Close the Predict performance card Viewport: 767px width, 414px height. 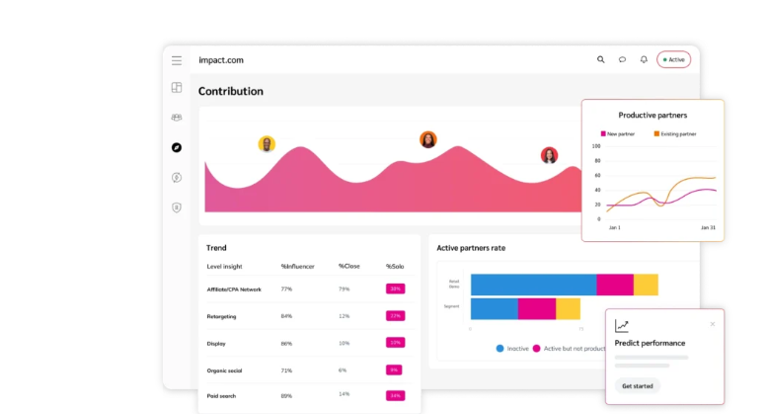click(x=713, y=324)
